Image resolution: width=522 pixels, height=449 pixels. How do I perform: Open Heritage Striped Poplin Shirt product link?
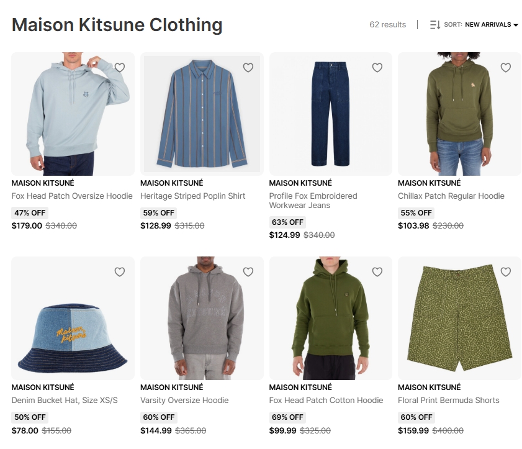[x=193, y=196]
